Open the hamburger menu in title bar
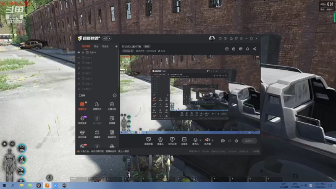The image size is (336, 189). (241, 39)
